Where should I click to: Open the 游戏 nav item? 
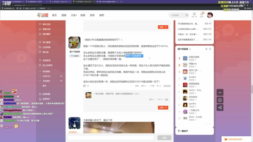click(x=92, y=15)
